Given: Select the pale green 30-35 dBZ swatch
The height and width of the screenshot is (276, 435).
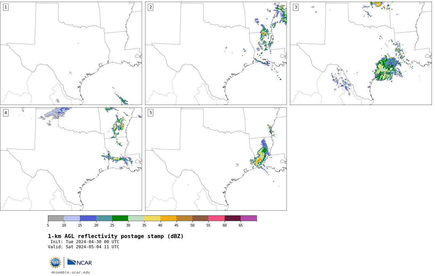Looking at the screenshot, I should (136, 218).
